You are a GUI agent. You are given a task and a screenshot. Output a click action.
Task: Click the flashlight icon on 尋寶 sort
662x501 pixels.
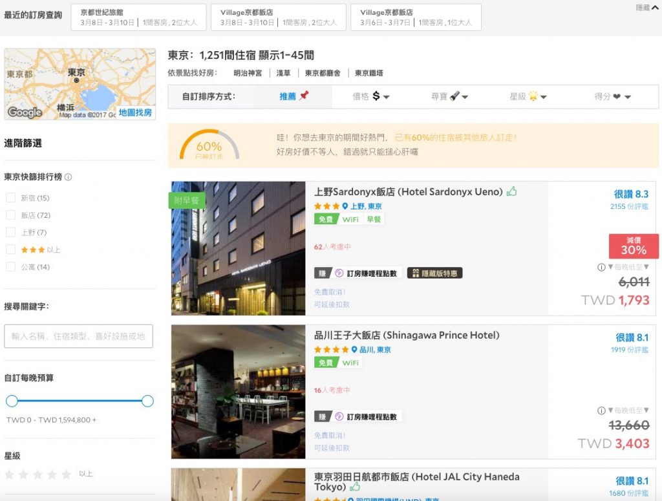[454, 96]
